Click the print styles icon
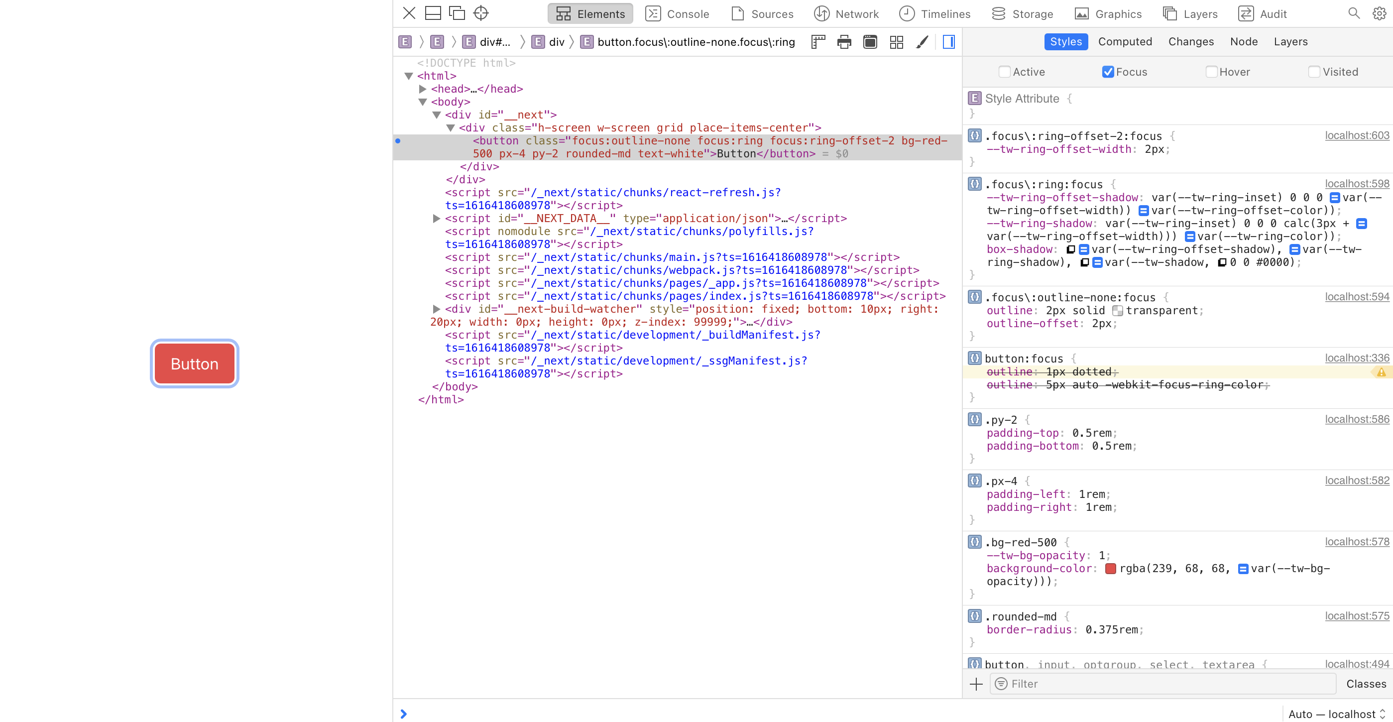1393x722 pixels. pyautogui.click(x=844, y=42)
